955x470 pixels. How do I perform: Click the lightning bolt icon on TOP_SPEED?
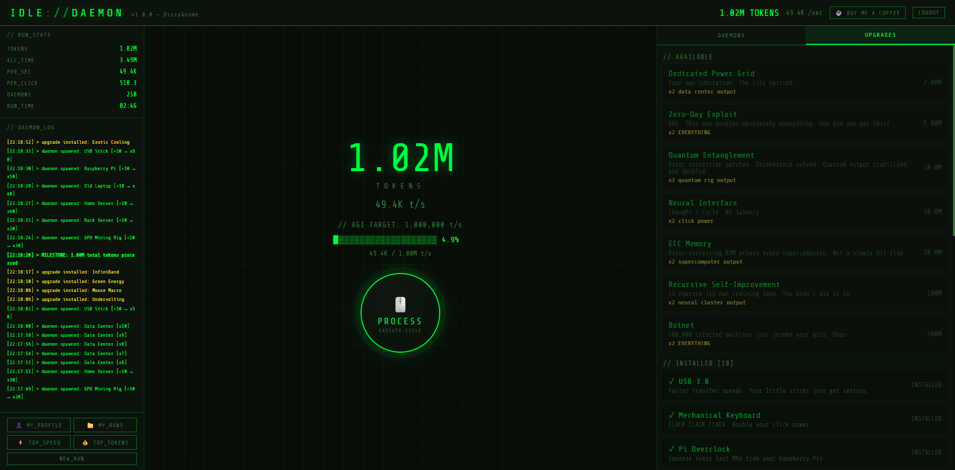coord(20,442)
